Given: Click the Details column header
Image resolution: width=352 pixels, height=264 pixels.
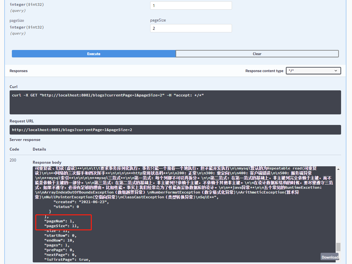Looking at the screenshot, I should click(x=39, y=149).
